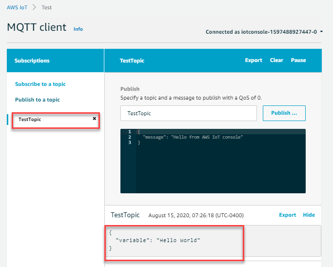Select TestTopic in the subscriptions list
The image size is (333, 267).
tap(30, 119)
